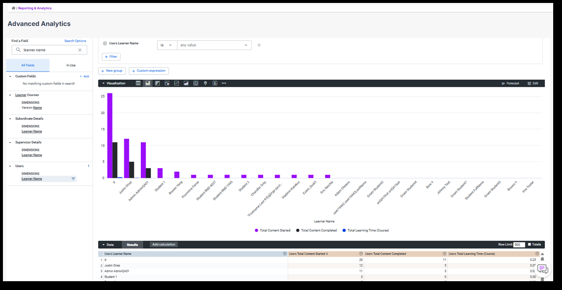Click the + Custom expression button

pos(149,71)
